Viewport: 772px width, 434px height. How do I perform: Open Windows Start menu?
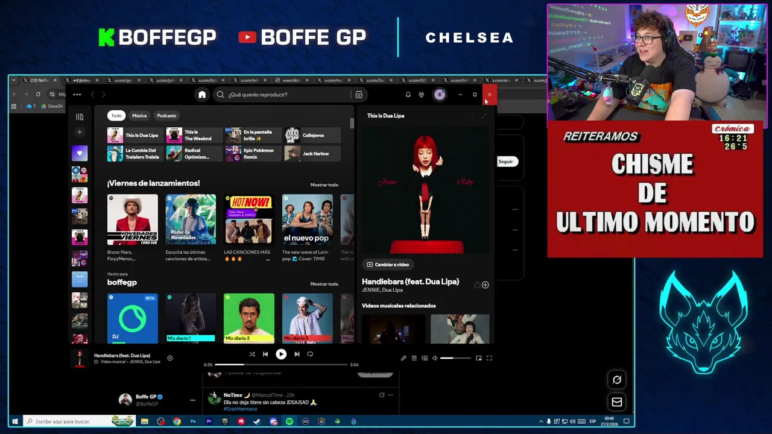point(15,421)
